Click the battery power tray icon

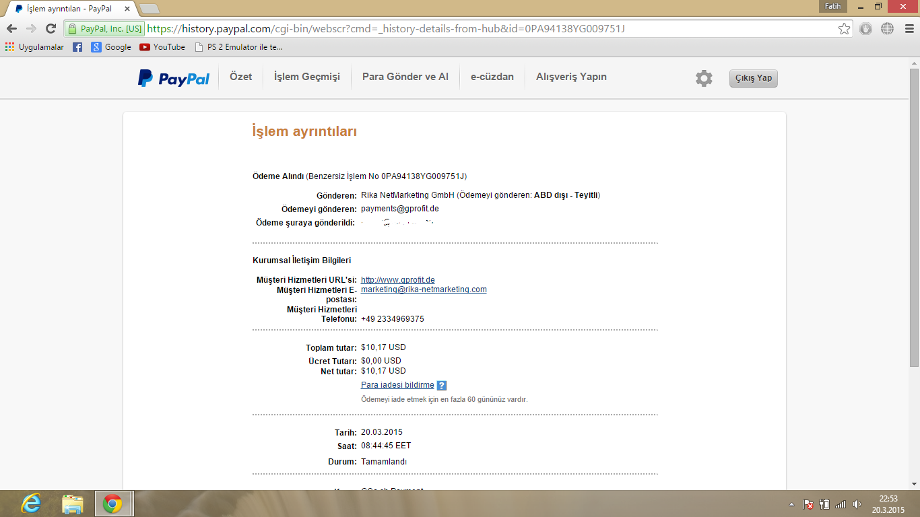click(x=824, y=504)
